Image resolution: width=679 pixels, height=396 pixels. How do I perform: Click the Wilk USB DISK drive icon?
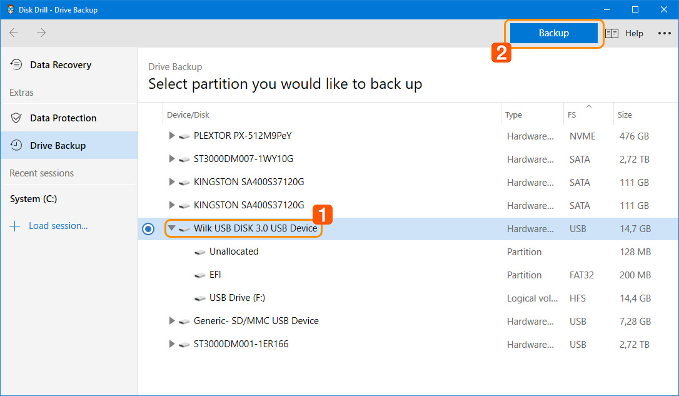click(184, 228)
